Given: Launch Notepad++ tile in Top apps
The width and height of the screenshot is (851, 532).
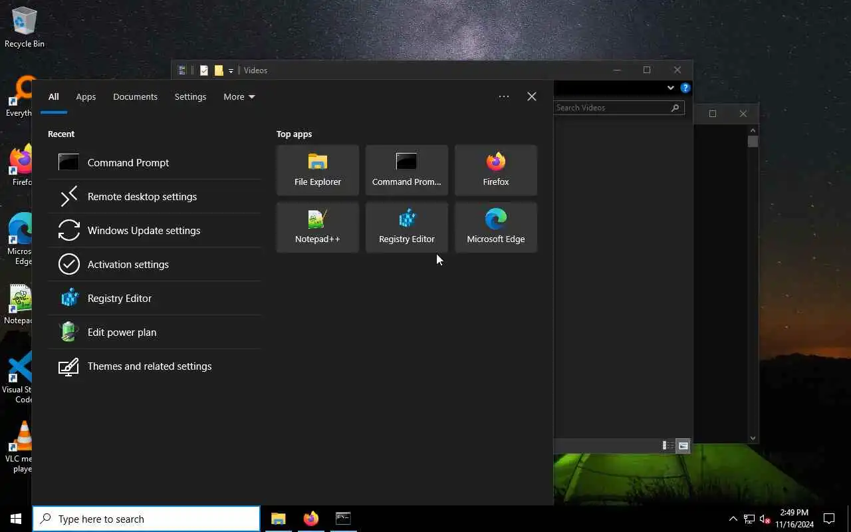Looking at the screenshot, I should coord(318,227).
